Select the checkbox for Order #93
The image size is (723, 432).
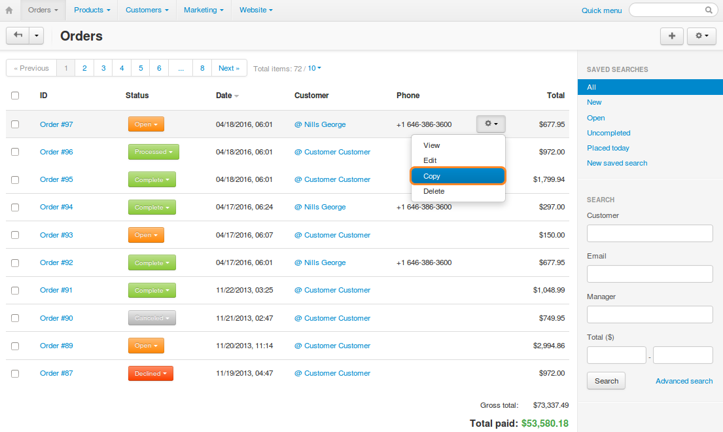point(15,235)
